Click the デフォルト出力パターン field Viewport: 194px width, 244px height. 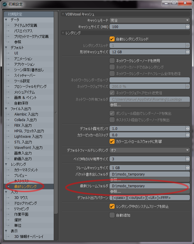[149, 197]
